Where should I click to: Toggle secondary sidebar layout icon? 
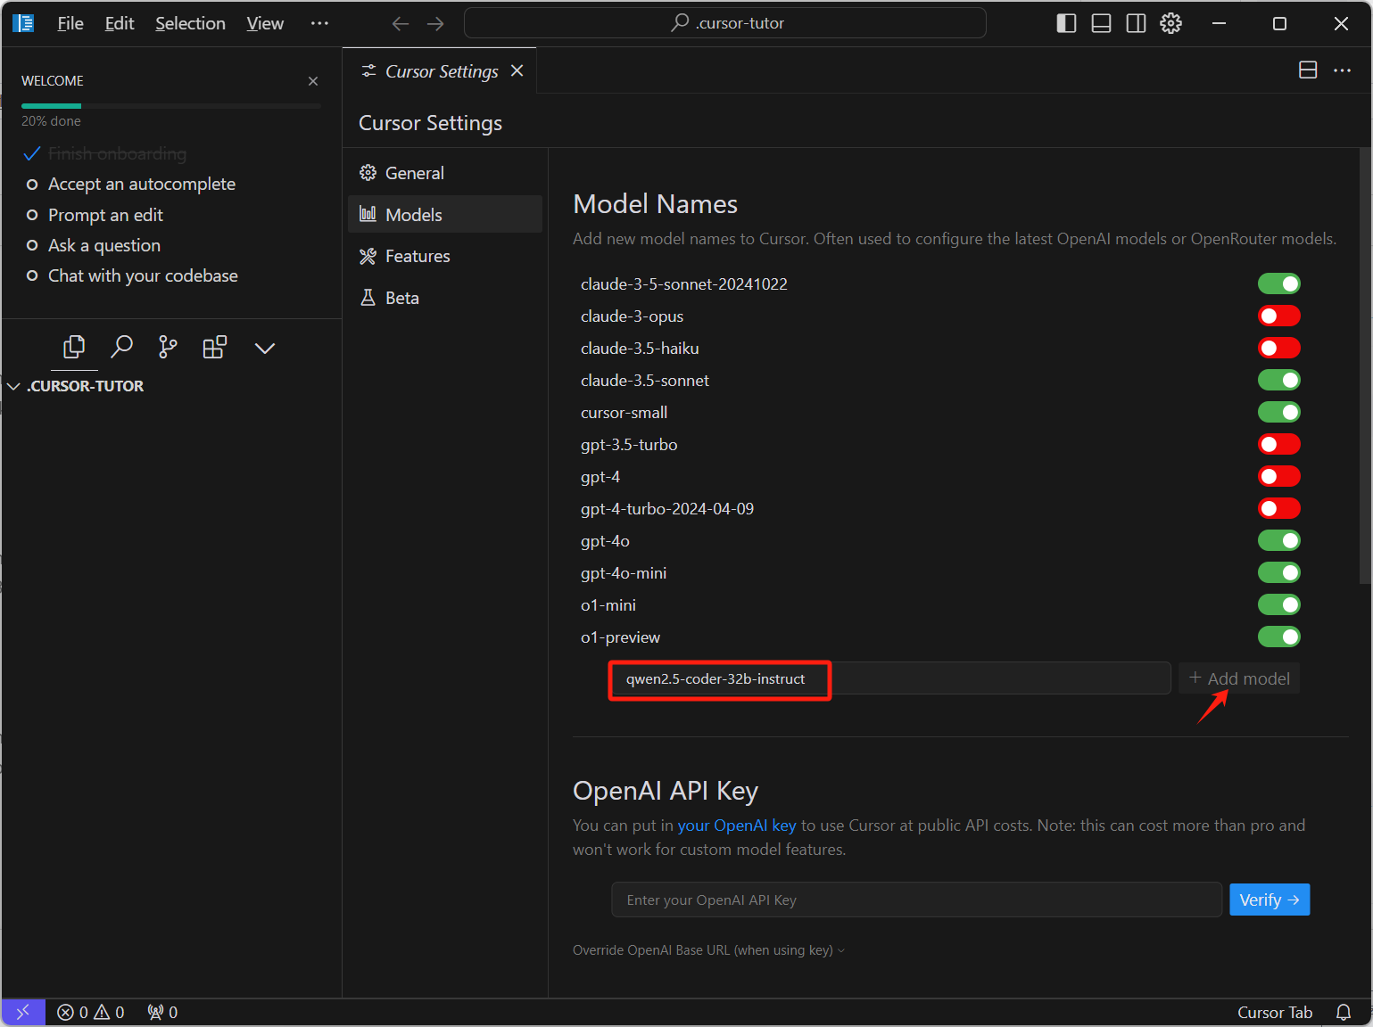click(1136, 23)
